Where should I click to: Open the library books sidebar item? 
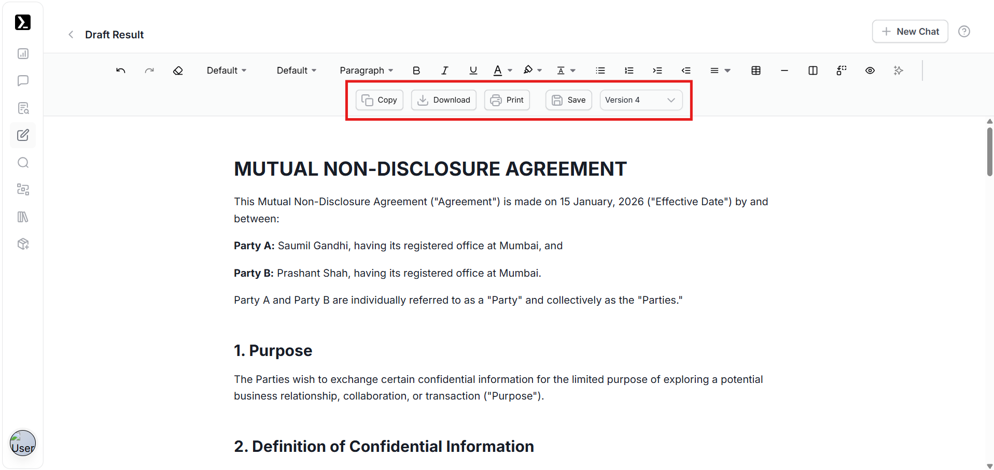23,217
